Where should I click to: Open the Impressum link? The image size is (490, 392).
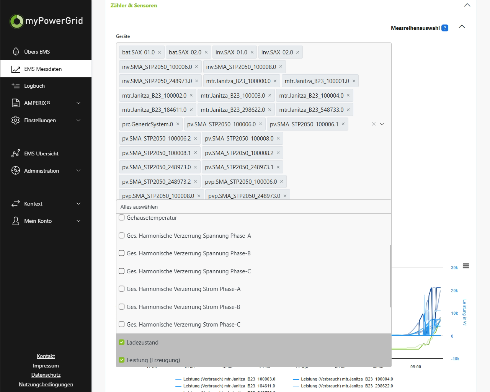(46, 366)
